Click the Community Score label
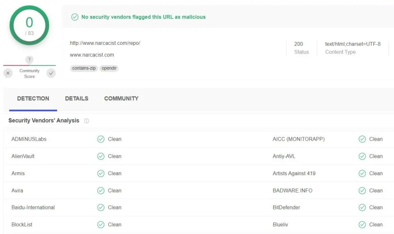The width and height of the screenshot is (394, 234). point(30,74)
